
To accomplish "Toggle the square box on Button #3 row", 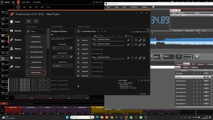I will click(79, 49).
